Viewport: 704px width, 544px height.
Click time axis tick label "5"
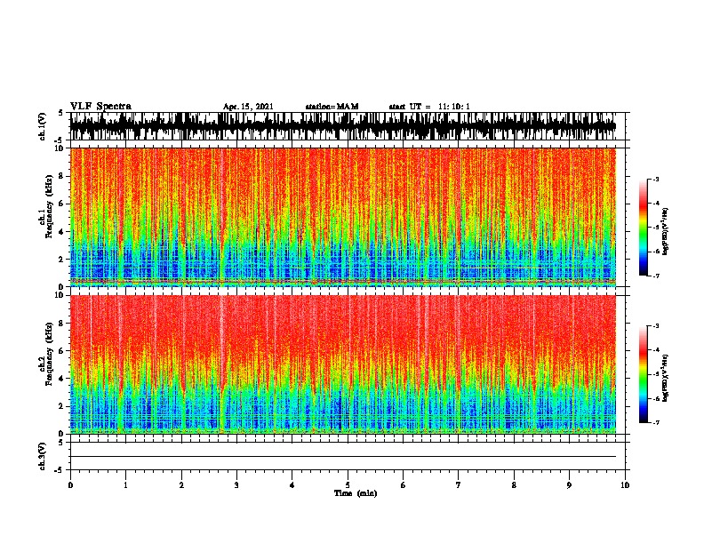[348, 485]
